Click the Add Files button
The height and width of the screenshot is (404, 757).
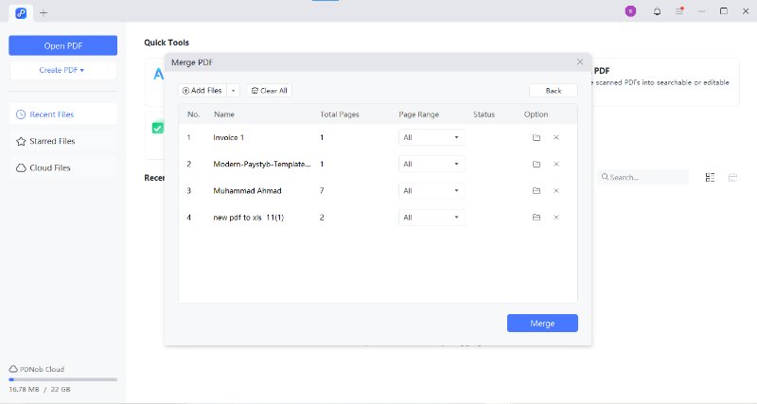click(202, 91)
